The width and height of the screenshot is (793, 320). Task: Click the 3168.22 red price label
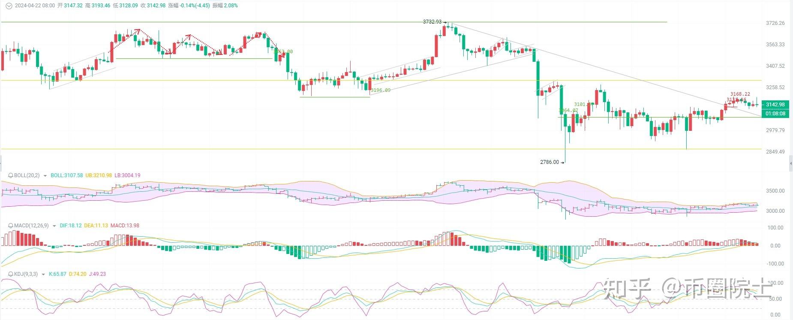(740, 94)
